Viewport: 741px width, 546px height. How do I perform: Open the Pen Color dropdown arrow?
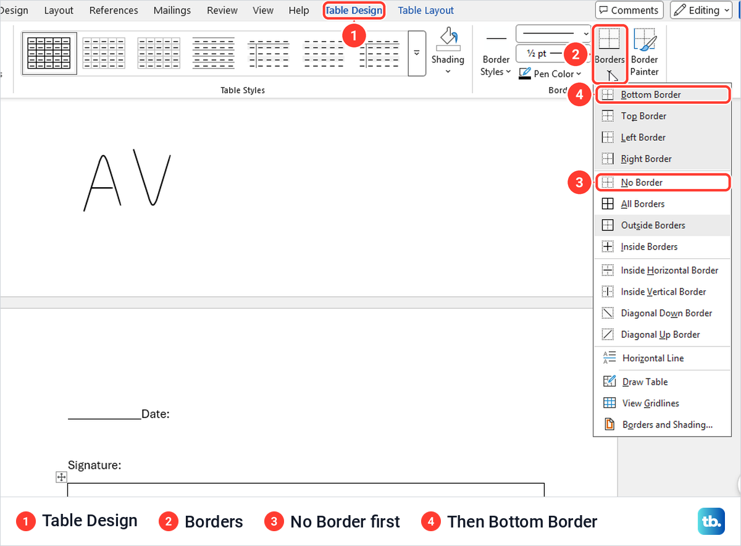[579, 74]
